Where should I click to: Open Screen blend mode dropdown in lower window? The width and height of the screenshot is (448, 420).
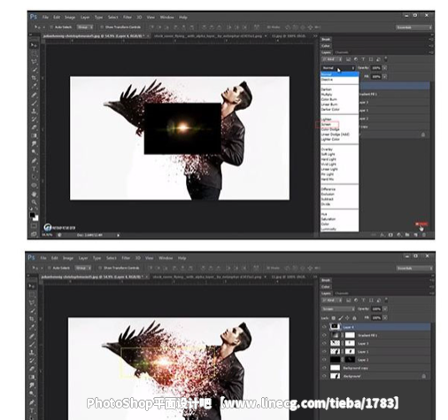pyautogui.click(x=338, y=309)
